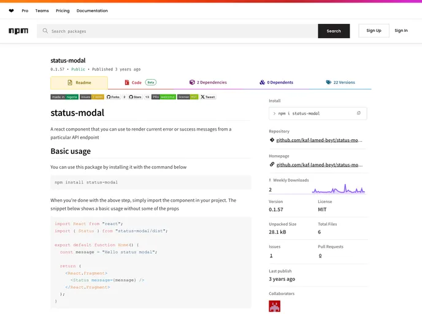Click the 'made in nigeria' badge
The height and width of the screenshot is (314, 422).
[x=64, y=97]
